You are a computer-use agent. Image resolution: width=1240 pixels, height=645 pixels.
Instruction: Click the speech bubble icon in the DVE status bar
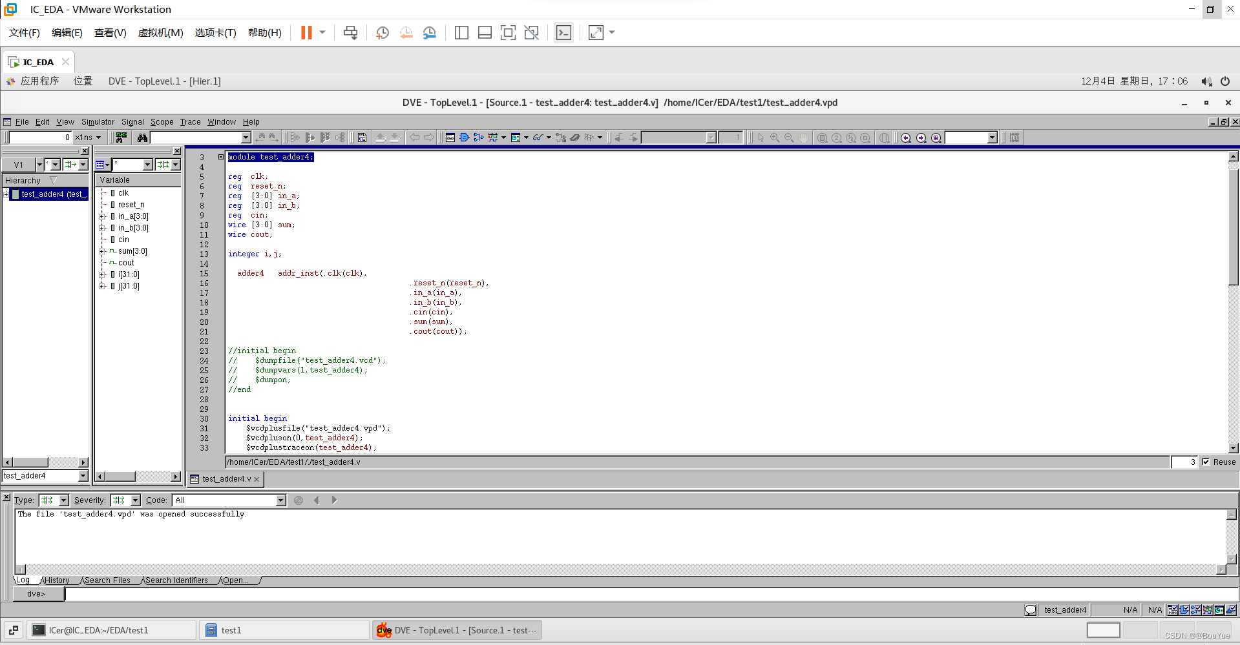click(1031, 609)
